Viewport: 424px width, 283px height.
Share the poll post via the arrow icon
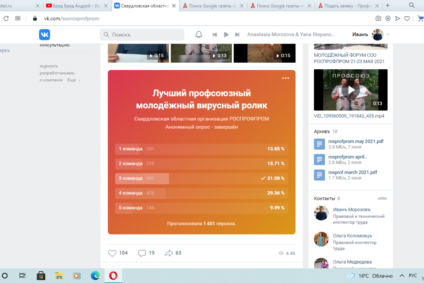(169, 253)
